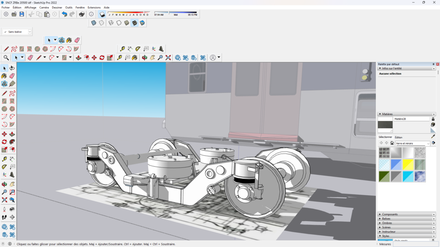Image resolution: width=440 pixels, height=247 pixels.
Task: Open Model Info with the circled i icon
Action: coord(91,14)
